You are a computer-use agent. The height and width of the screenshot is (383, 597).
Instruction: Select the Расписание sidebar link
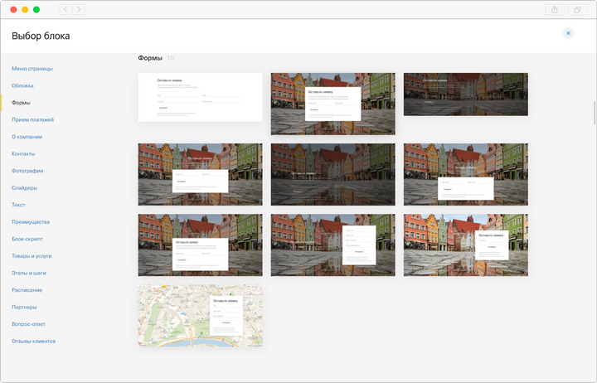pyautogui.click(x=27, y=290)
